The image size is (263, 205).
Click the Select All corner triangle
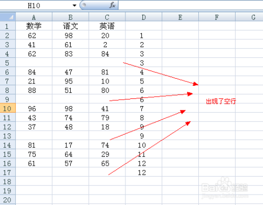coord(8,17)
